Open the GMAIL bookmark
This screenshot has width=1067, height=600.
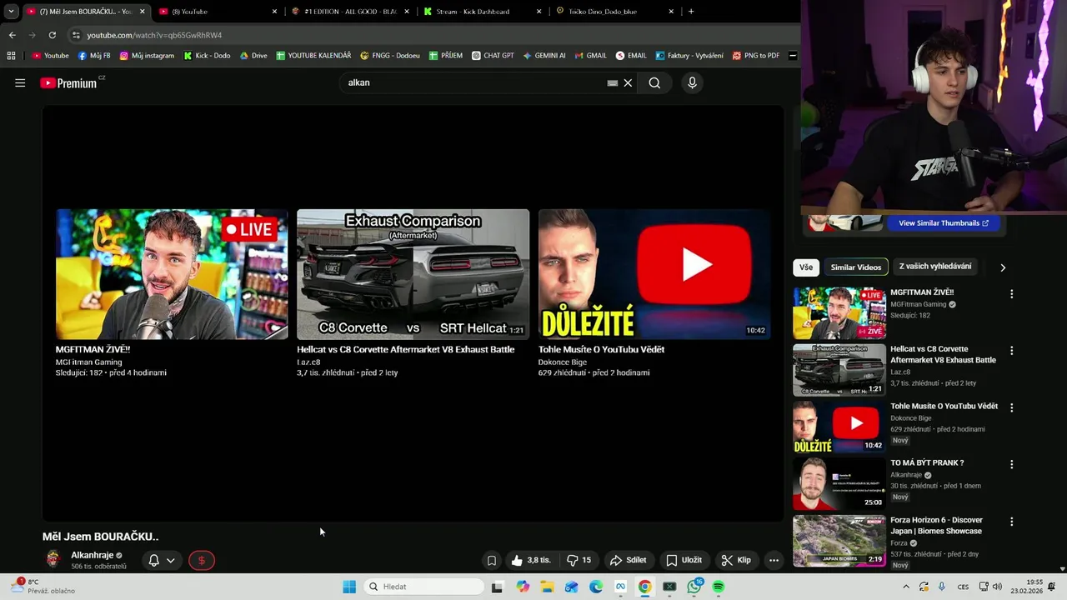(x=591, y=56)
